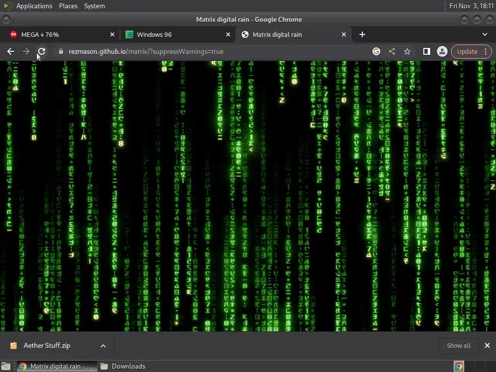Dismiss the downloads bar
Image resolution: width=496 pixels, height=372 pixels.
tap(487, 345)
